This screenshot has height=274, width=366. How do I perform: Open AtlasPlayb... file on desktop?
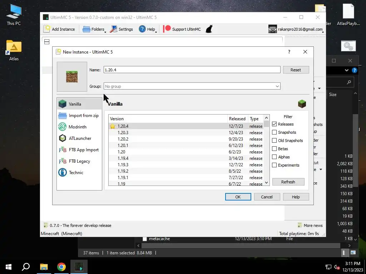tap(348, 15)
